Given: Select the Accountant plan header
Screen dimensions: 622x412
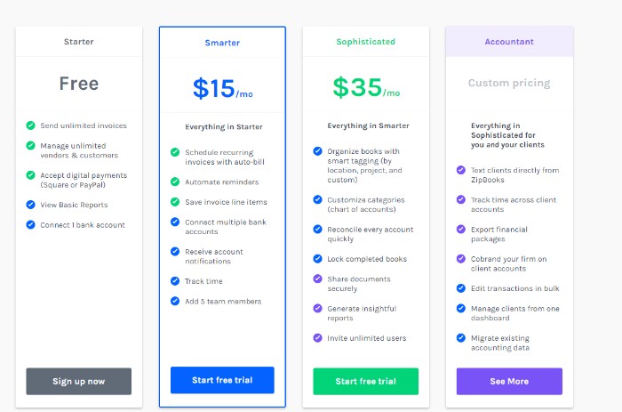Looking at the screenshot, I should pyautogui.click(x=509, y=42).
